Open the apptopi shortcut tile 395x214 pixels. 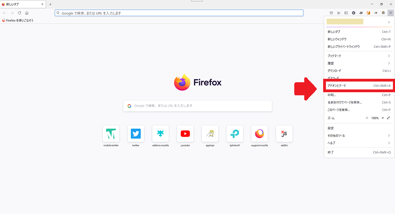click(x=210, y=133)
